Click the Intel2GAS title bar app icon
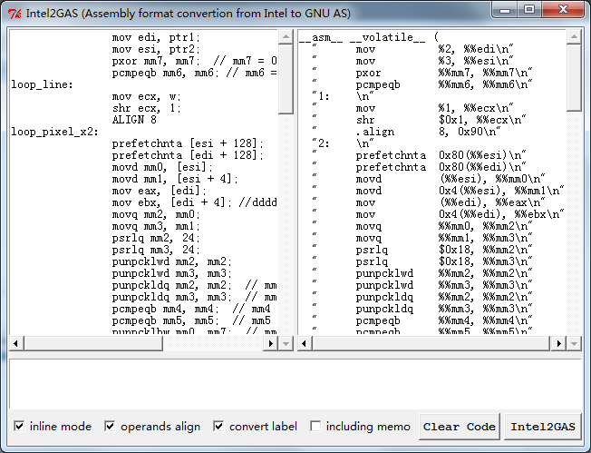Screen dimensions: 591x453 (x=15, y=14)
